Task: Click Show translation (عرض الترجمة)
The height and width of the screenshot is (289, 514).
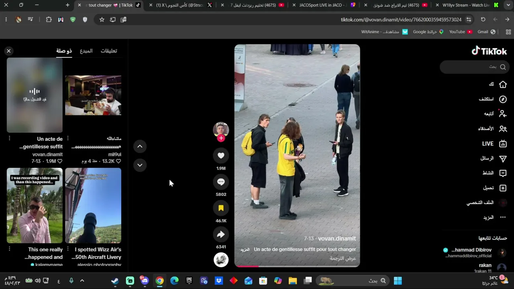Action: 343,258
